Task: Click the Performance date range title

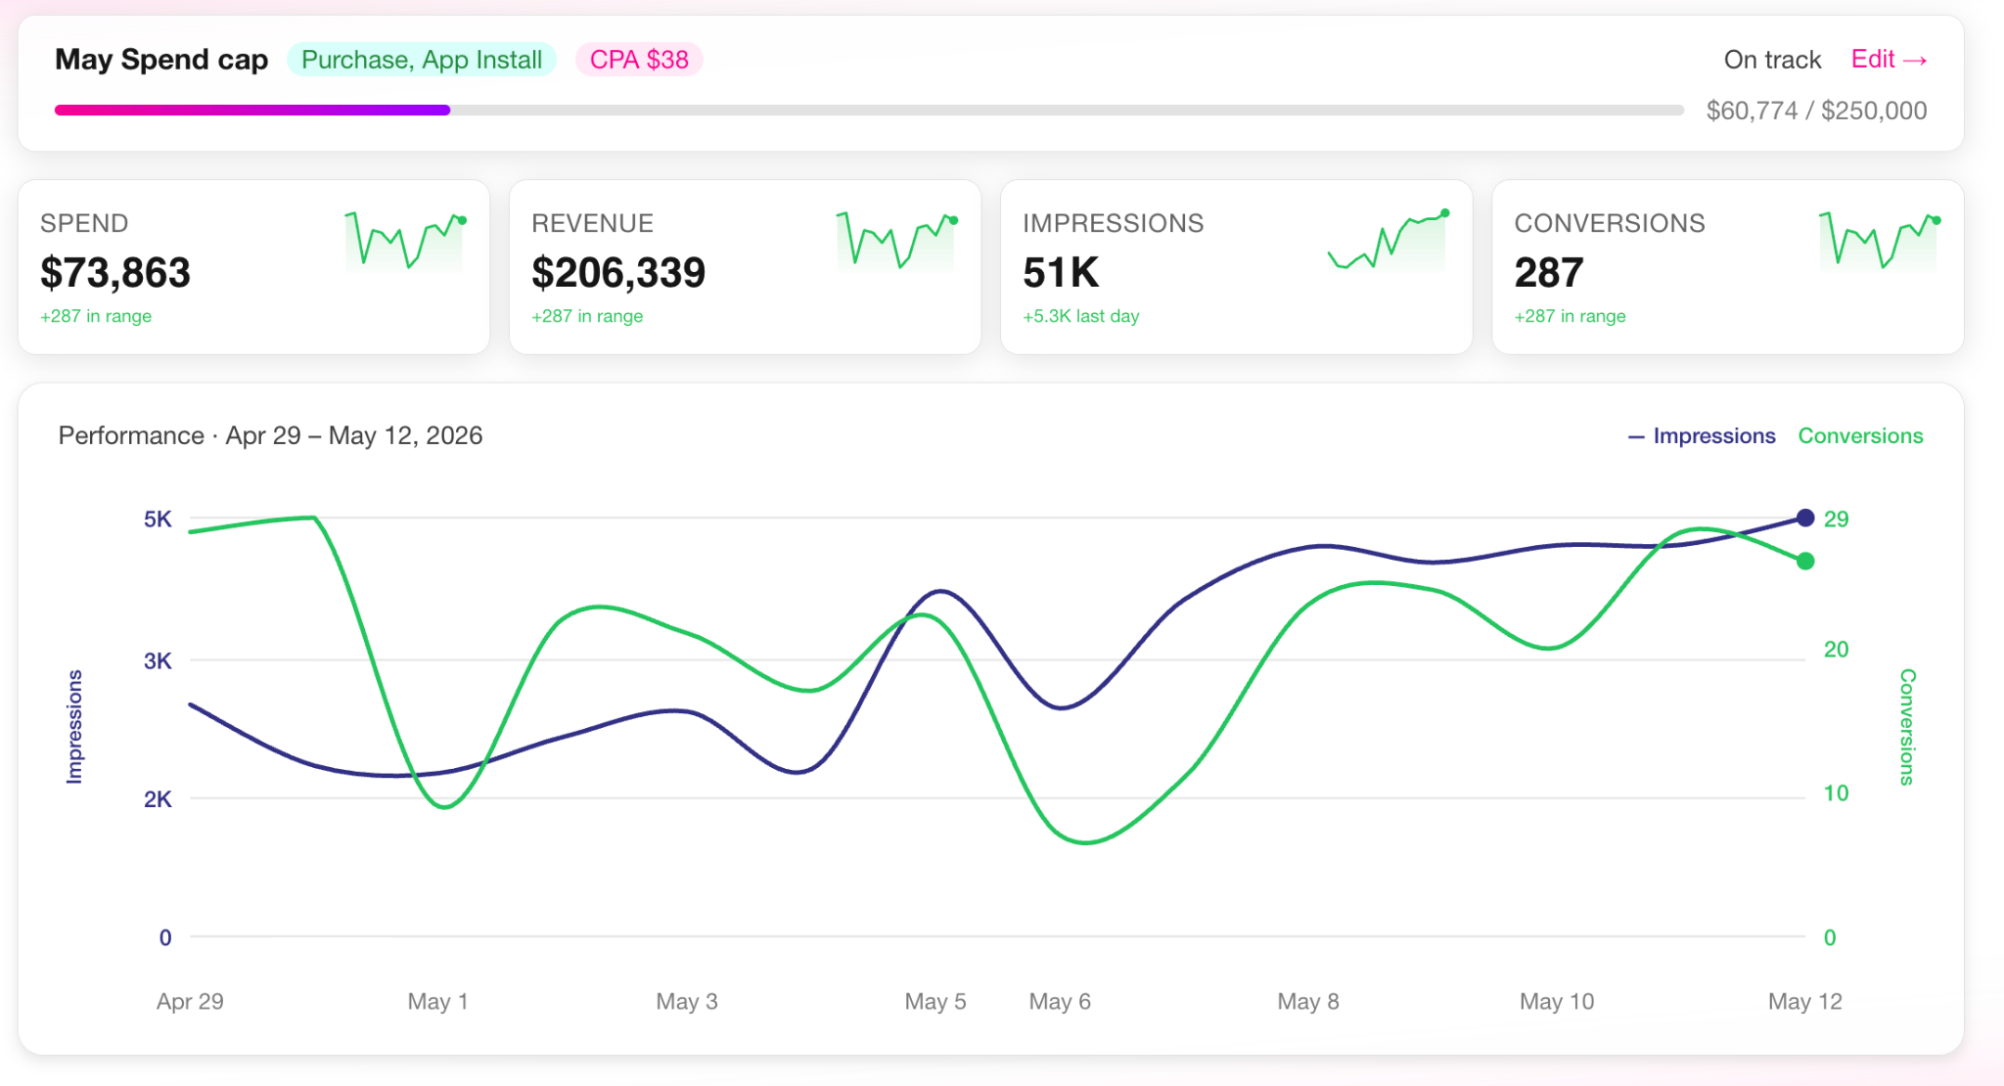Action: (270, 435)
